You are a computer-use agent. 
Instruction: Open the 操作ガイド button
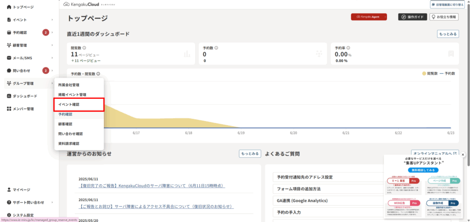click(411, 17)
